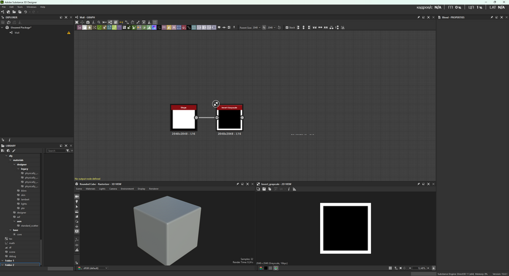Click the camera icon in 3D View sidebar
Viewport: 509px width, 276px height.
[77, 197]
